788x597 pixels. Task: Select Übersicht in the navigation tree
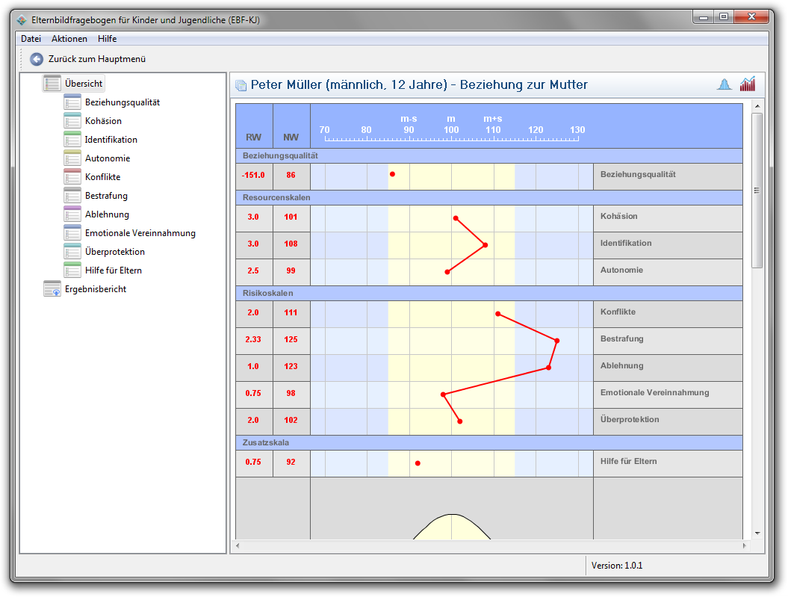[84, 84]
